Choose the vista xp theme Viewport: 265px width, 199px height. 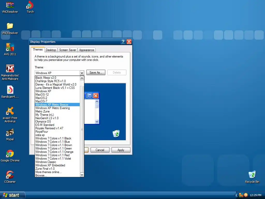[x=57, y=135]
